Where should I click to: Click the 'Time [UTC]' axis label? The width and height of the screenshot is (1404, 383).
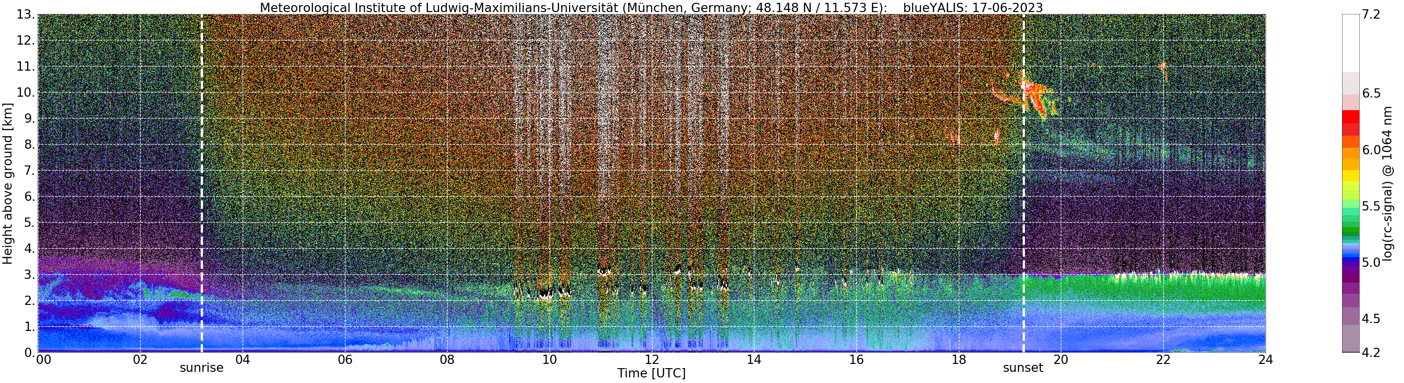(651, 373)
